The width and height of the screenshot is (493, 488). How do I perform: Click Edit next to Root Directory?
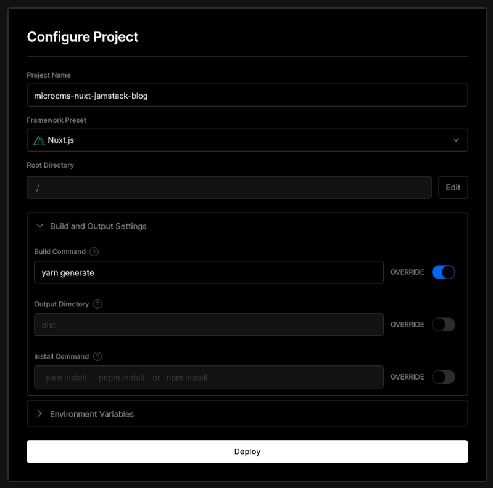pos(453,187)
